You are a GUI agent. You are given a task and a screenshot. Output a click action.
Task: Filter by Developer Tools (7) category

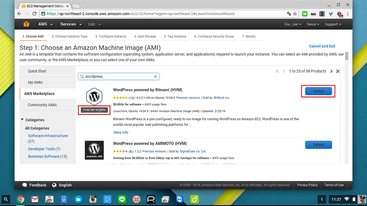(x=44, y=149)
